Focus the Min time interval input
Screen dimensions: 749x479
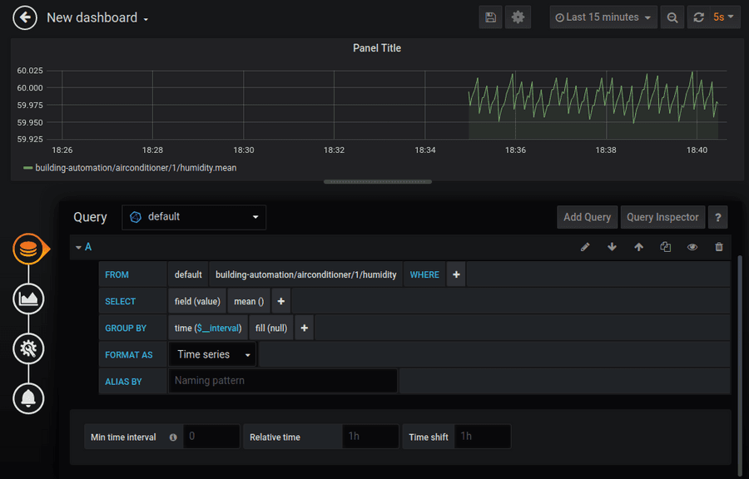[x=211, y=437]
